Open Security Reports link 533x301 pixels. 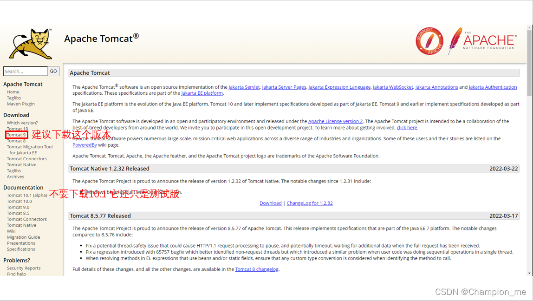pyautogui.click(x=24, y=268)
